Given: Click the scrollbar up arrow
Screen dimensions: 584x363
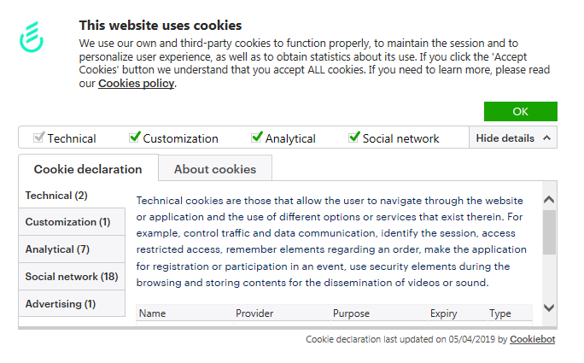Looking at the screenshot, I should click(549, 200).
